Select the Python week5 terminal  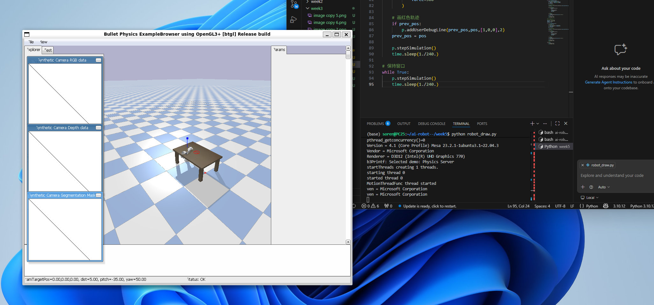[554, 147]
